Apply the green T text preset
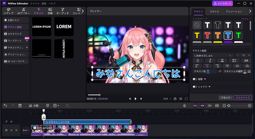The image size is (255, 139). click(238, 35)
